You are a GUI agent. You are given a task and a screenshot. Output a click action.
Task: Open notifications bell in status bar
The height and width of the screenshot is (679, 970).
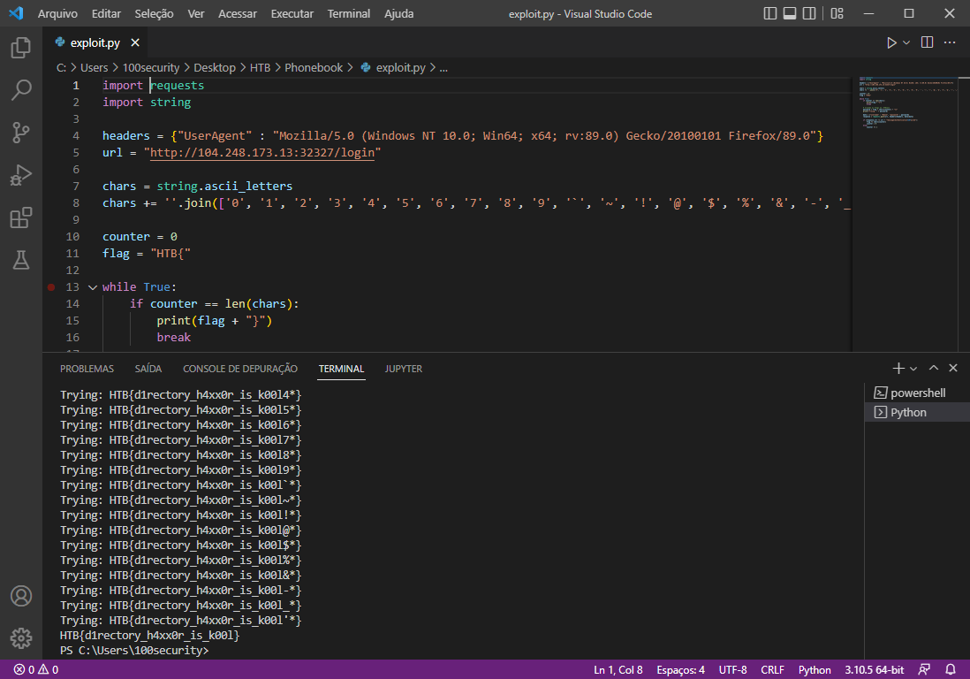point(951,669)
